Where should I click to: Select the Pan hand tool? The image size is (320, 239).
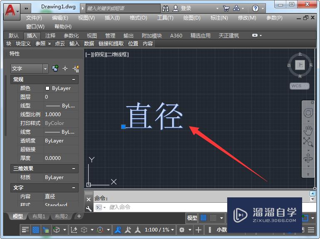click(x=308, y=131)
